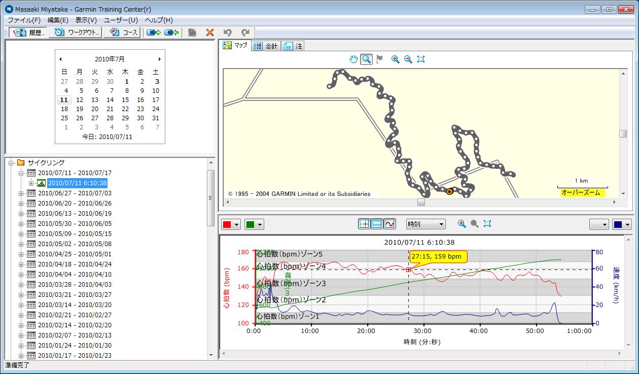Click the red X delete icon

pos(209,32)
